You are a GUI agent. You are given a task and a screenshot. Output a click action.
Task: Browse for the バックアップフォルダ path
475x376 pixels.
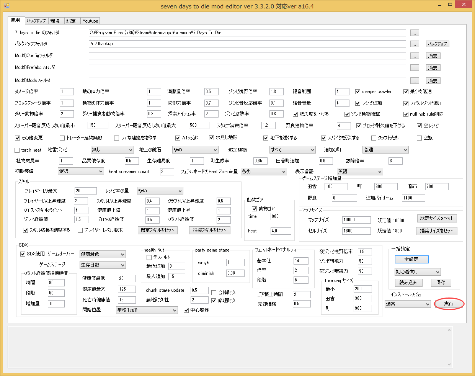click(415, 44)
